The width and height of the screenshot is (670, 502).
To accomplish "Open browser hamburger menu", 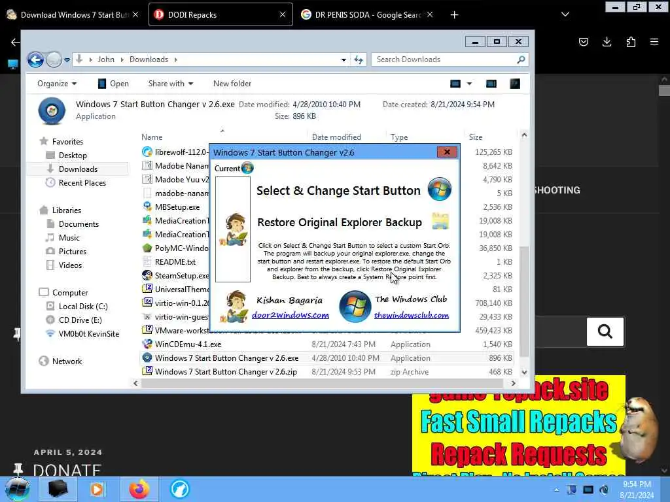I will pyautogui.click(x=654, y=41).
